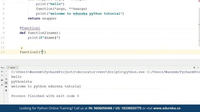Clear console output with trash icon
Screen dimensions: 200x112
coord(6,91)
